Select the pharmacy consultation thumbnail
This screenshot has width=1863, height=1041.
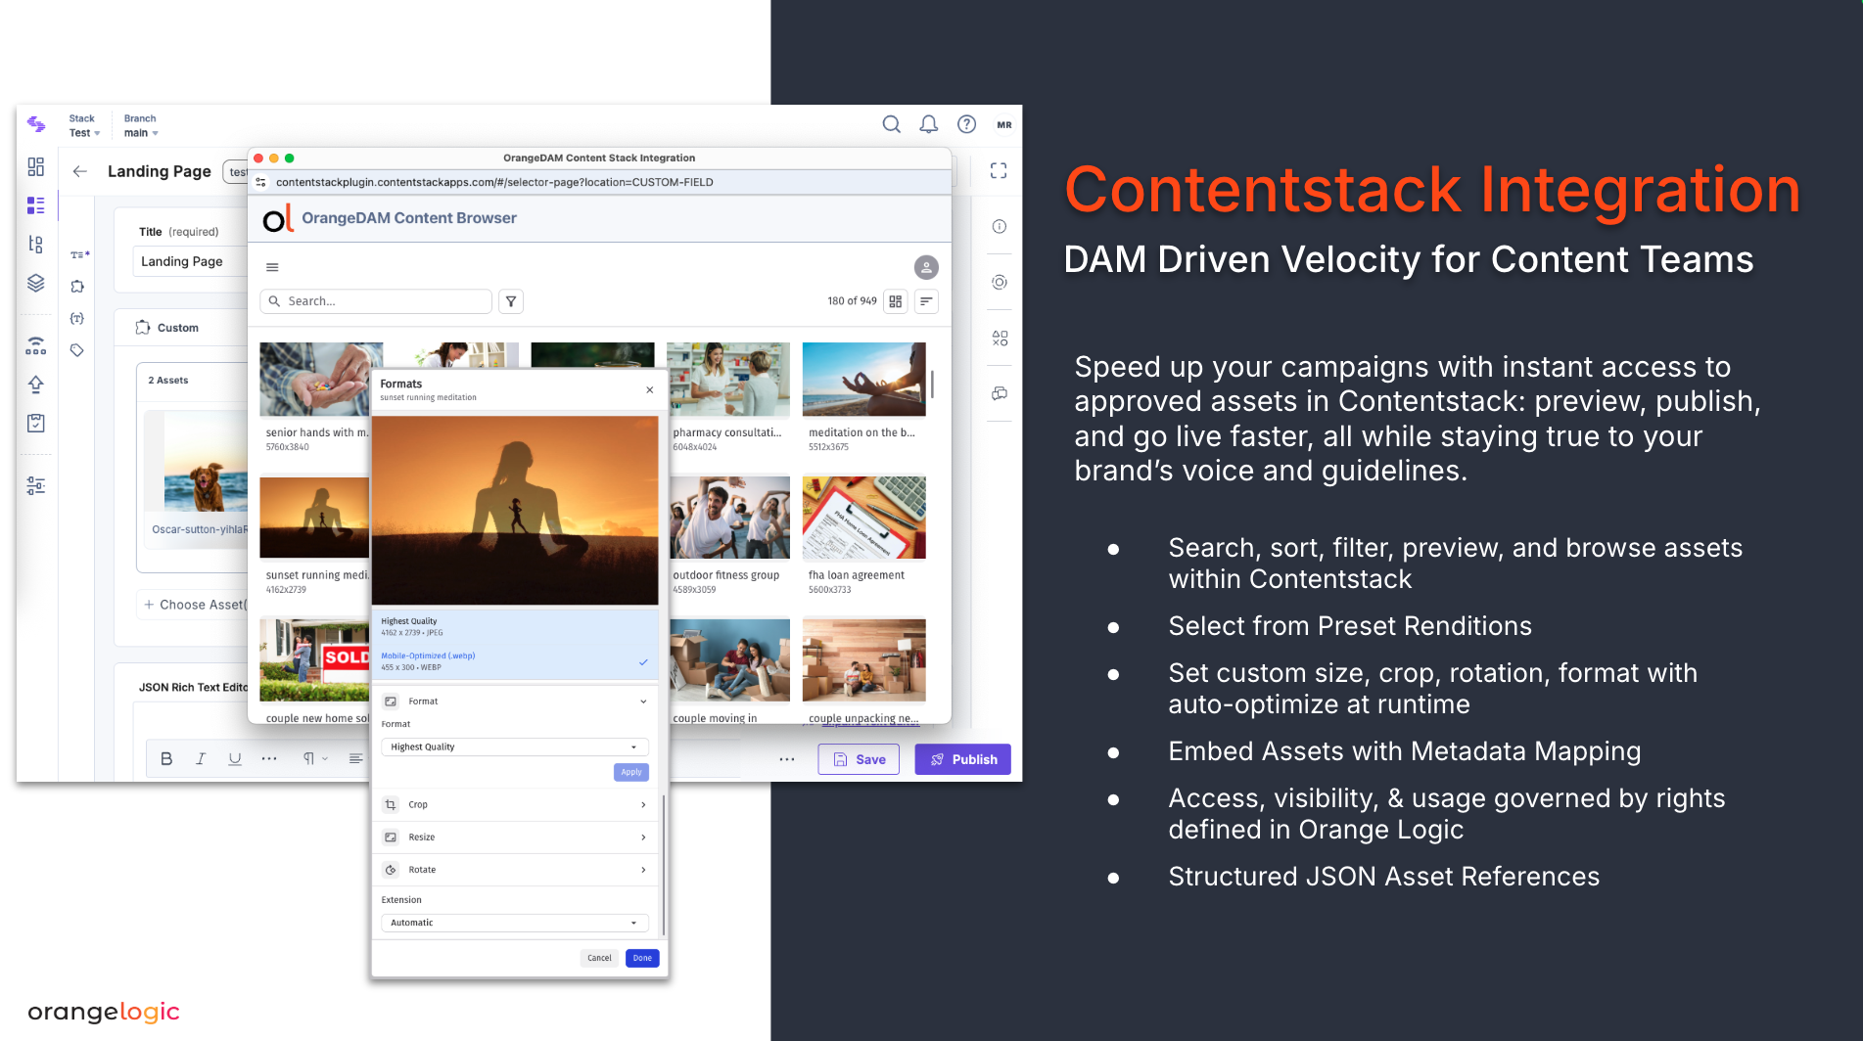pyautogui.click(x=728, y=380)
